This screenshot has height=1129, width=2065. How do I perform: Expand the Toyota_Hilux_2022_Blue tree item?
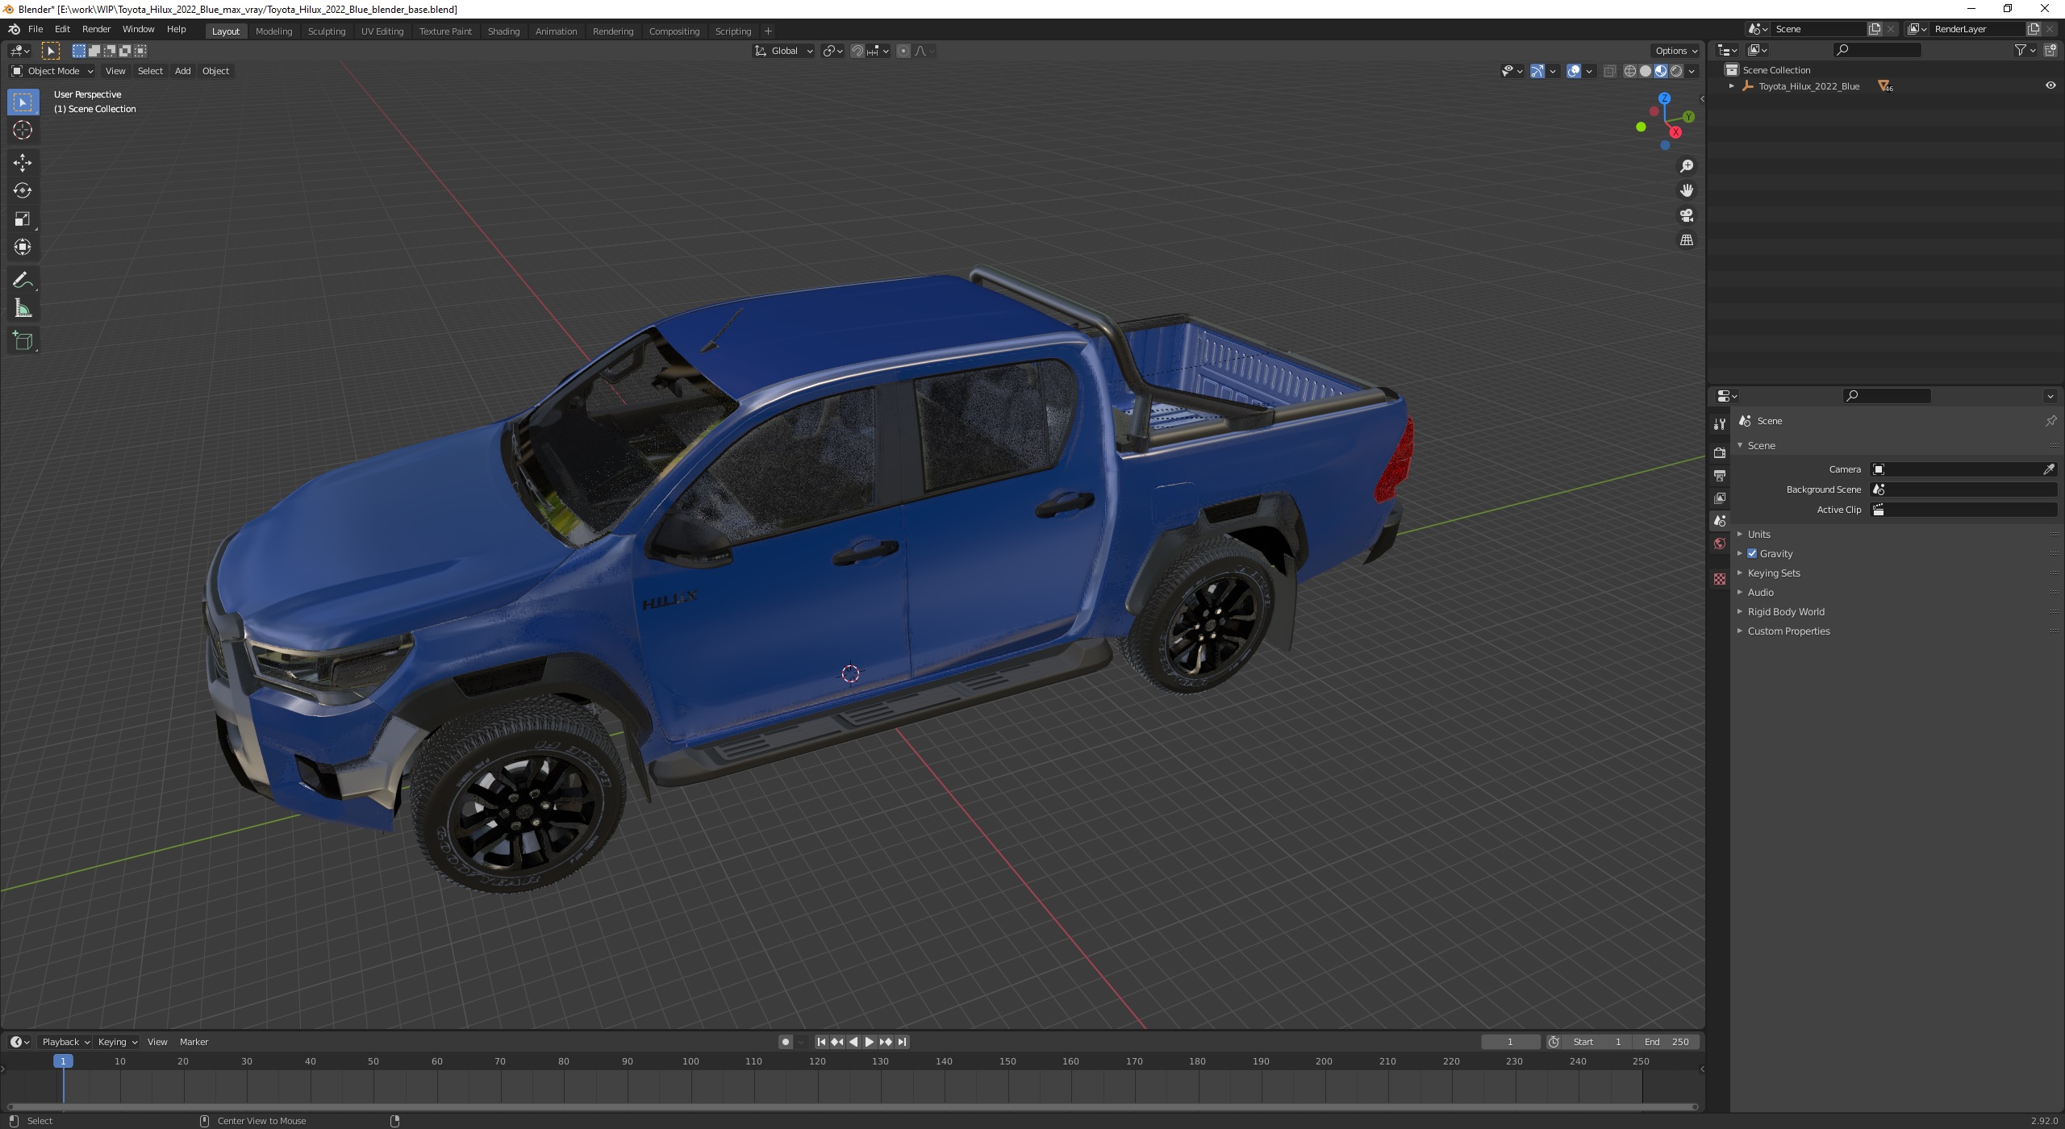1731,86
